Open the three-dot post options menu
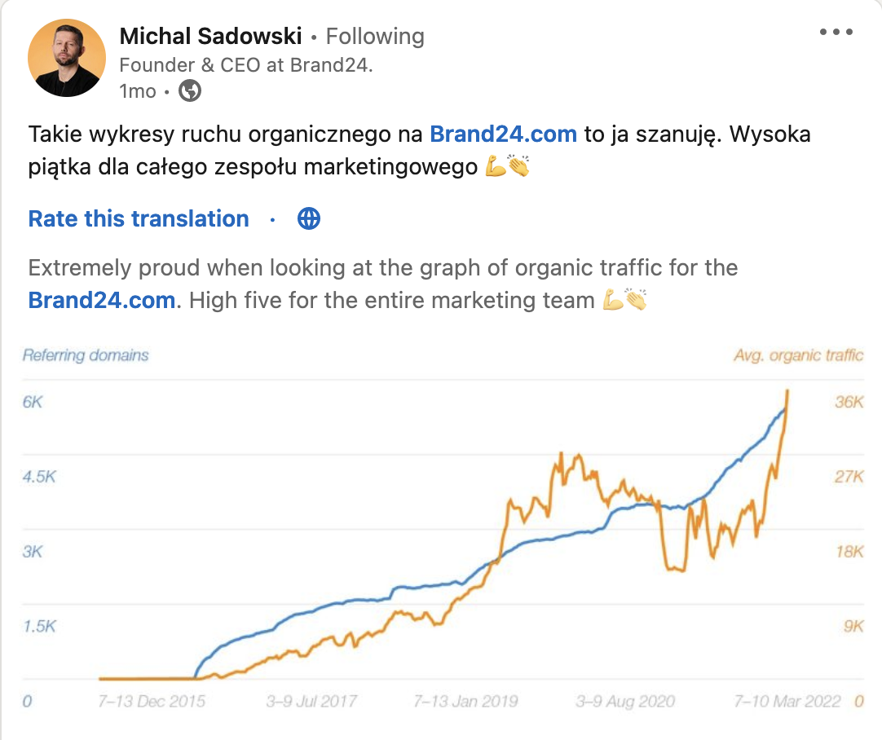The image size is (882, 740). click(836, 32)
